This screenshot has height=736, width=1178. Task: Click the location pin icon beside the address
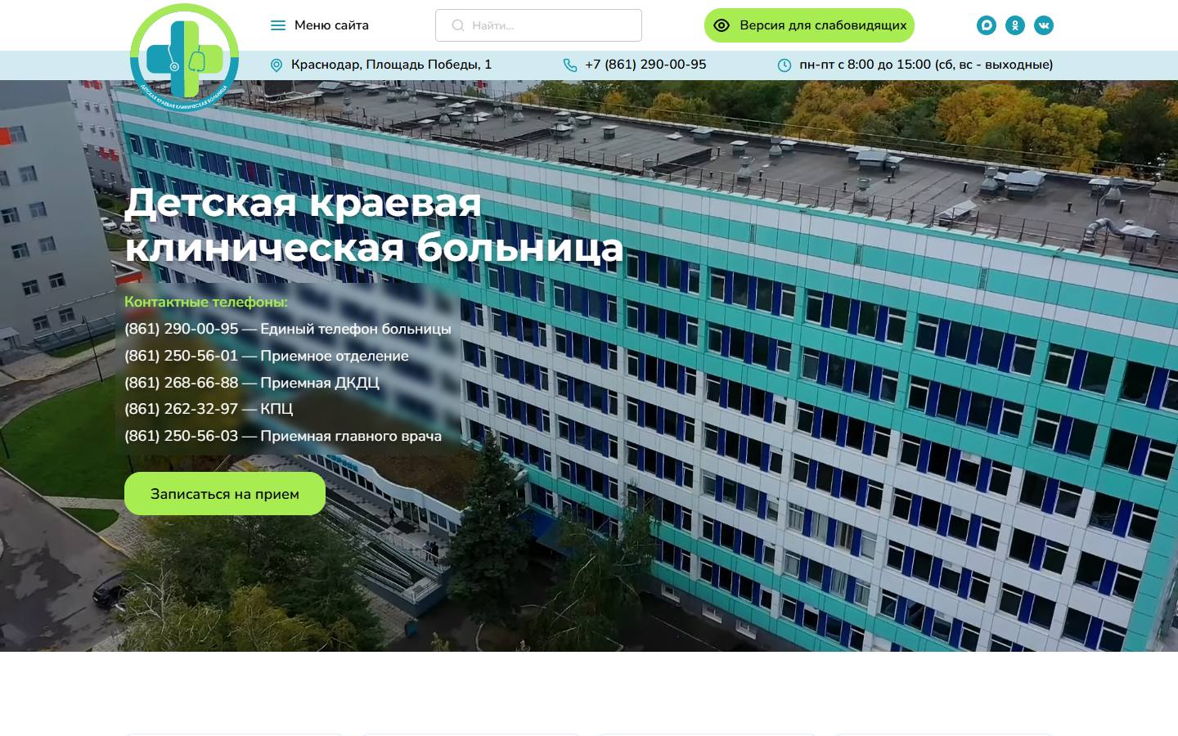point(277,65)
